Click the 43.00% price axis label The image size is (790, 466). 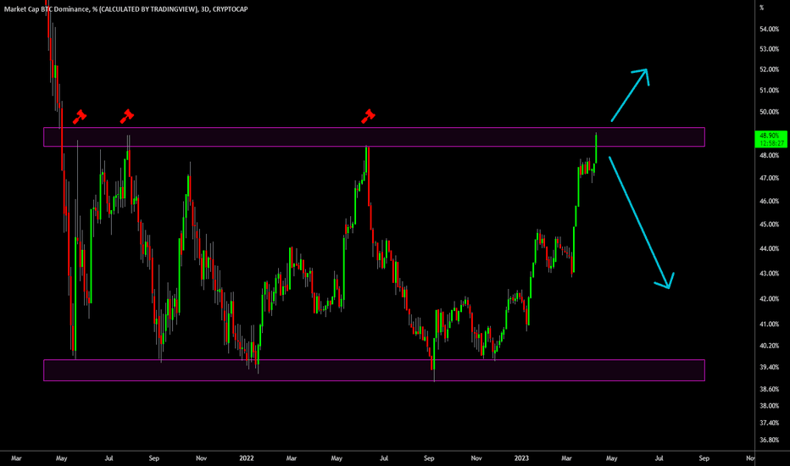point(770,274)
